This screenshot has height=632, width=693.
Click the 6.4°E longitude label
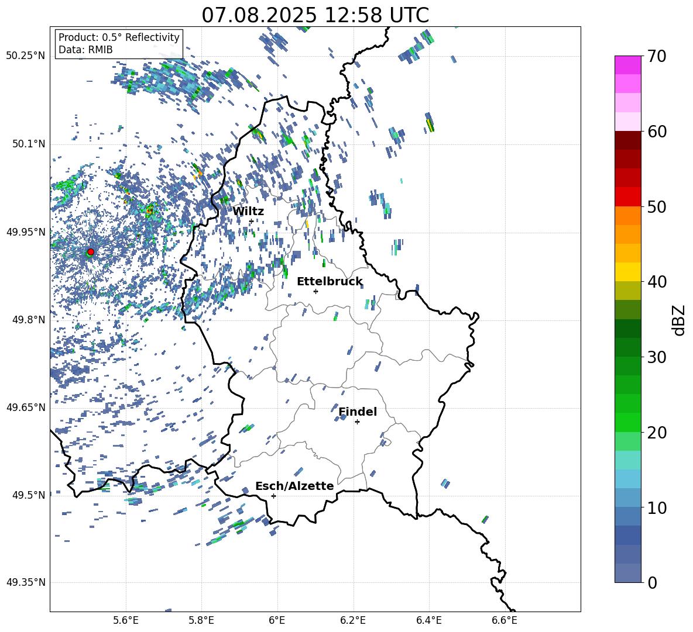(x=428, y=620)
